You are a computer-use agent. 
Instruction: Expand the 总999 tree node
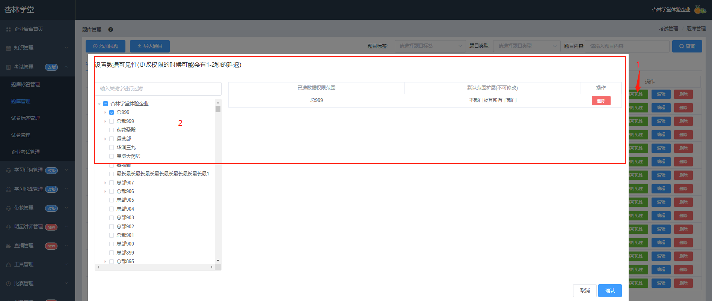click(105, 112)
